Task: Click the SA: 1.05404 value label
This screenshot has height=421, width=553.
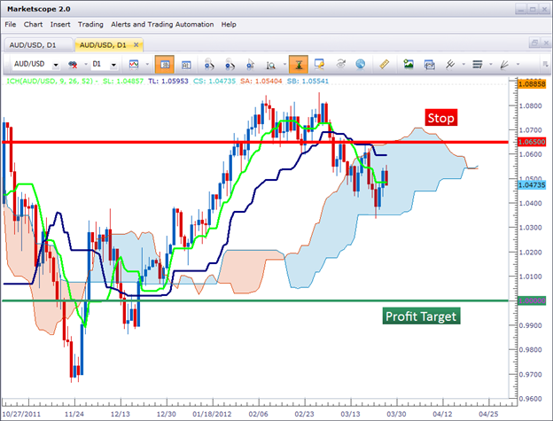Action: (x=261, y=81)
